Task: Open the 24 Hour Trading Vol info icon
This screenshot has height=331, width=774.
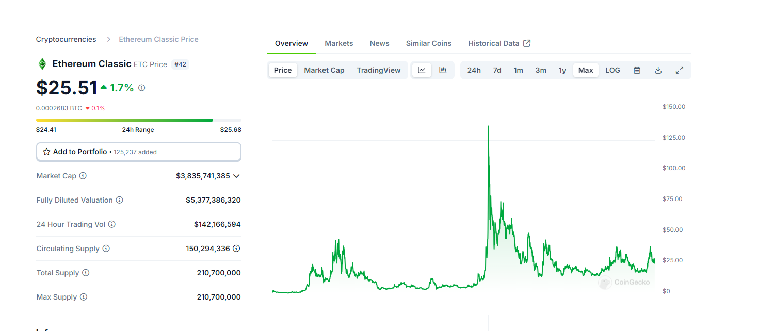Action: (111, 224)
